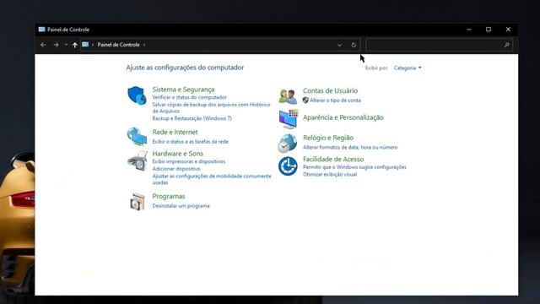This screenshot has height=304, width=540.
Task: Open the Relógio e Região category
Action: tap(328, 138)
